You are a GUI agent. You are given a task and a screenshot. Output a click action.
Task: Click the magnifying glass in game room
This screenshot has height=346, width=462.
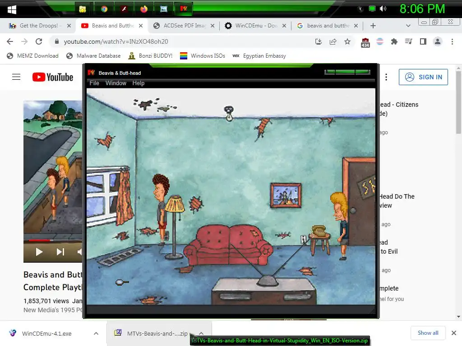[121, 282]
